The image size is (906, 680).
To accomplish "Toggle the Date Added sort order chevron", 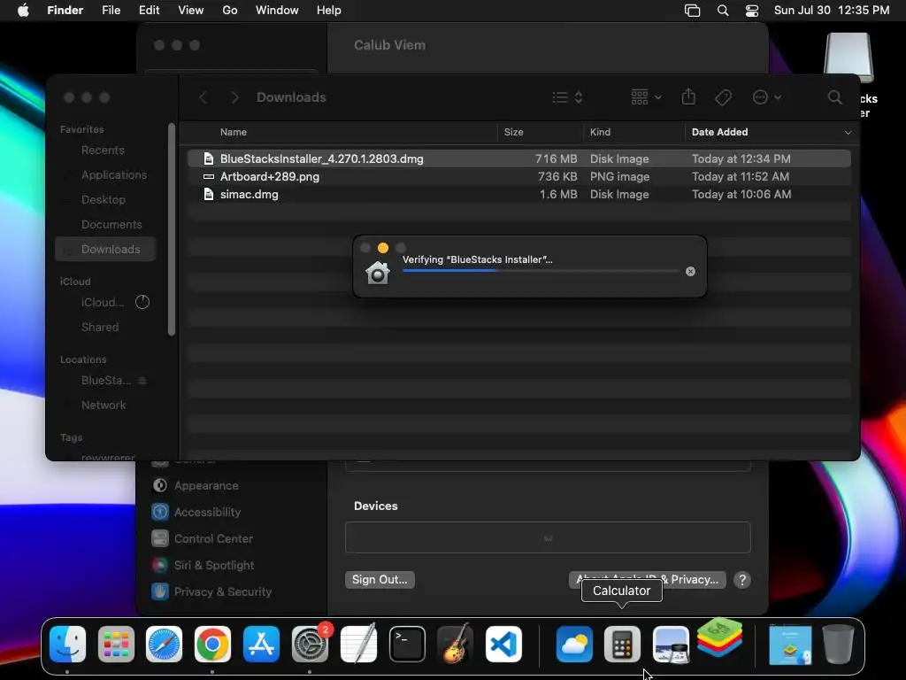I will point(848,133).
